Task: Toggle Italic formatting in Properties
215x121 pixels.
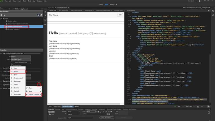Action: [101, 112]
